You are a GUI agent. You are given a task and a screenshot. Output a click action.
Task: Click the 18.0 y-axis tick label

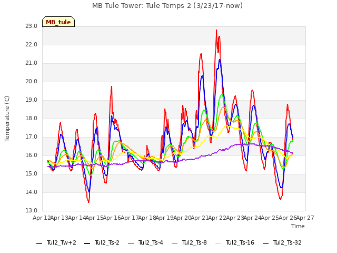[32, 119]
